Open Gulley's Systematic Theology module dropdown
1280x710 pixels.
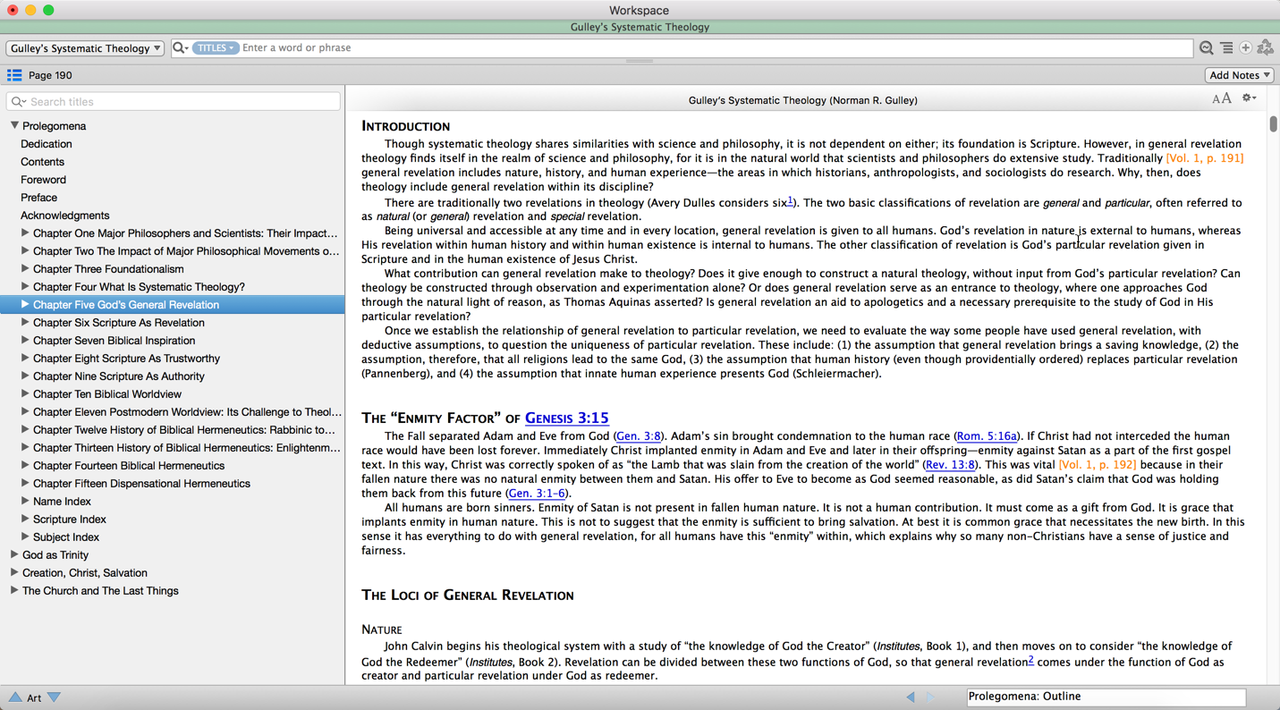pyautogui.click(x=85, y=48)
